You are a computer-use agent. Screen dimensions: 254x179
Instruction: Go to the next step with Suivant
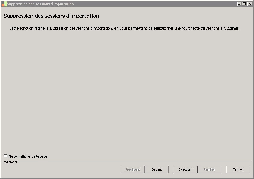[157, 169]
